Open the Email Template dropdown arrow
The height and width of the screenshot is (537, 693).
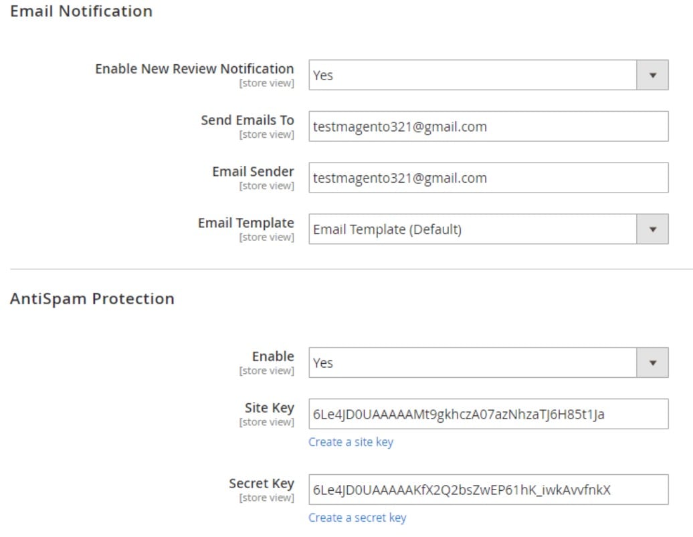pos(652,229)
